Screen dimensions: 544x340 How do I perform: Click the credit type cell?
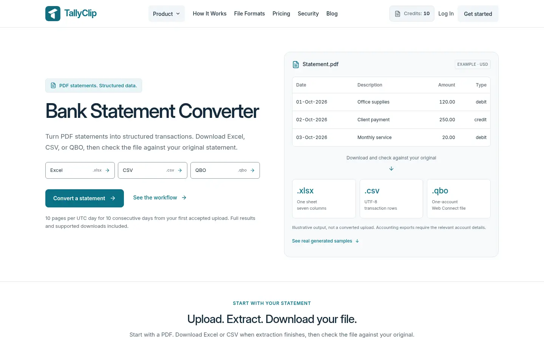click(x=480, y=120)
